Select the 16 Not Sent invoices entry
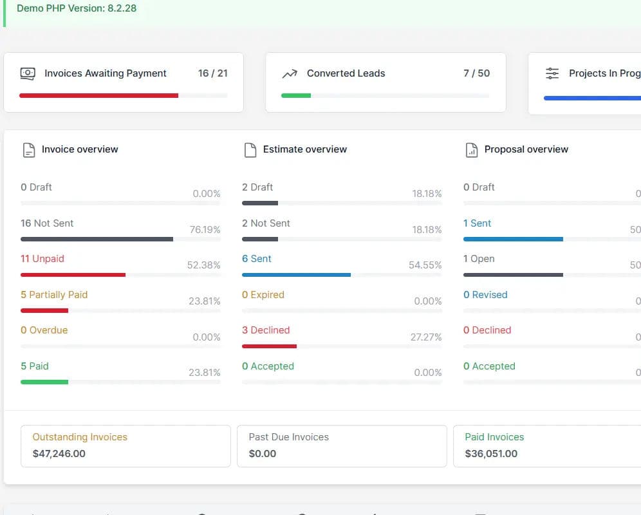This screenshot has width=641, height=515. (47, 223)
